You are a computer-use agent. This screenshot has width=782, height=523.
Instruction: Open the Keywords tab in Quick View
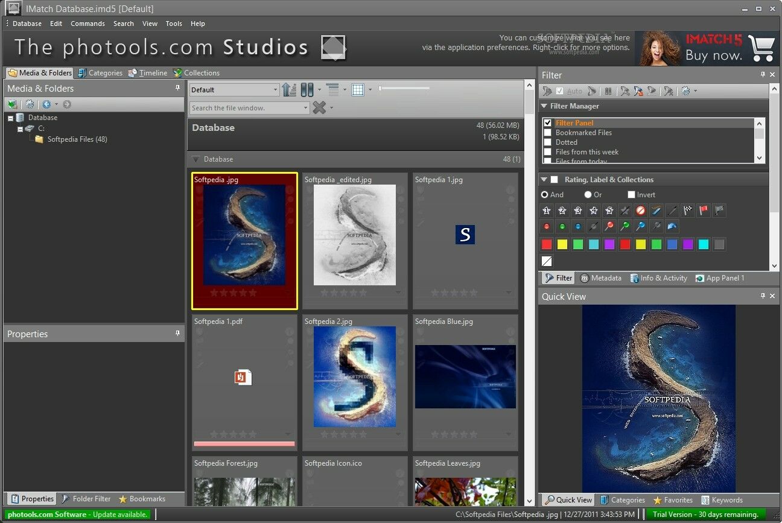tap(722, 499)
